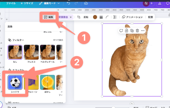
Task: Select the crop tool icon
Action: [x=79, y=17]
